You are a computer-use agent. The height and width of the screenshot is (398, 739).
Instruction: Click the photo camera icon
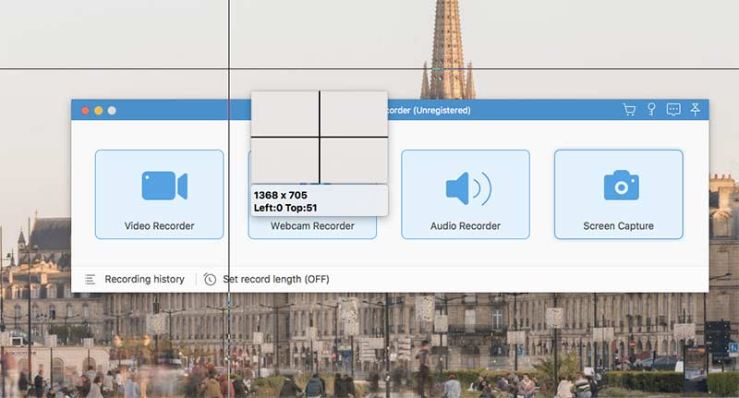[621, 186]
